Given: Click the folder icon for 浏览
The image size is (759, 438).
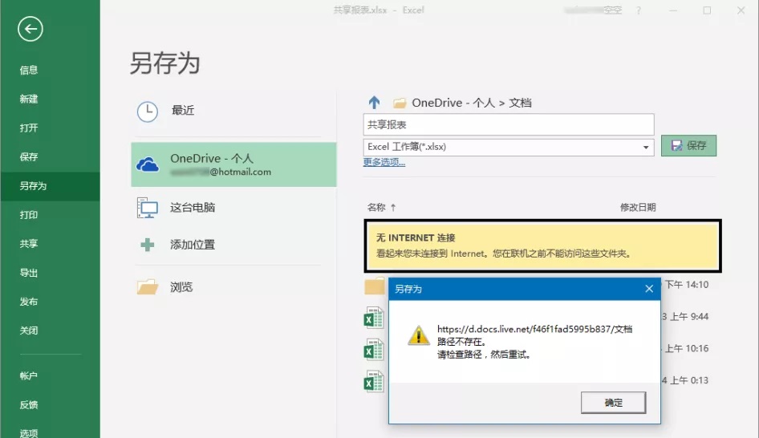Looking at the screenshot, I should [x=147, y=287].
